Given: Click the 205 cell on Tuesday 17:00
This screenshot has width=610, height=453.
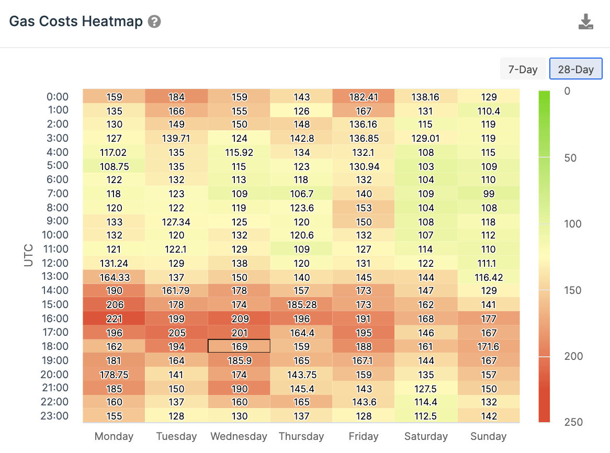Looking at the screenshot, I should [176, 333].
